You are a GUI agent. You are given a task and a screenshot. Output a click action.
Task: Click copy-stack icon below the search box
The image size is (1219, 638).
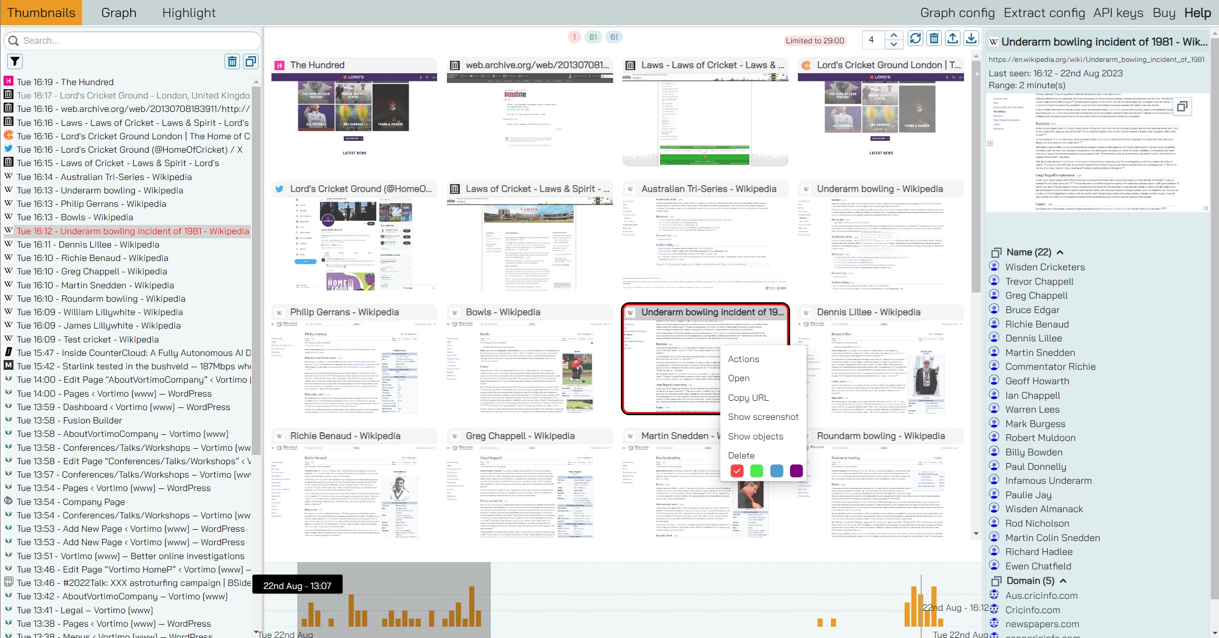tap(251, 62)
